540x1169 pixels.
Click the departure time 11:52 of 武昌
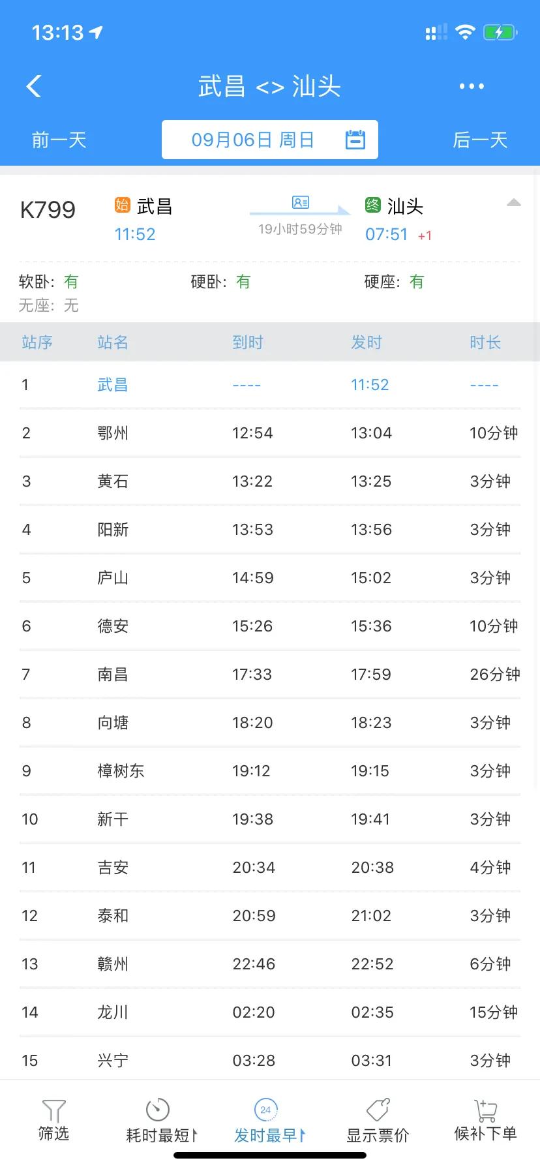tap(370, 384)
